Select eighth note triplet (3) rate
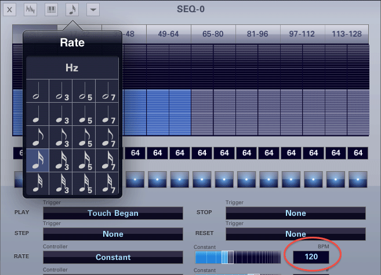This screenshot has height=275, width=381. click(61, 137)
